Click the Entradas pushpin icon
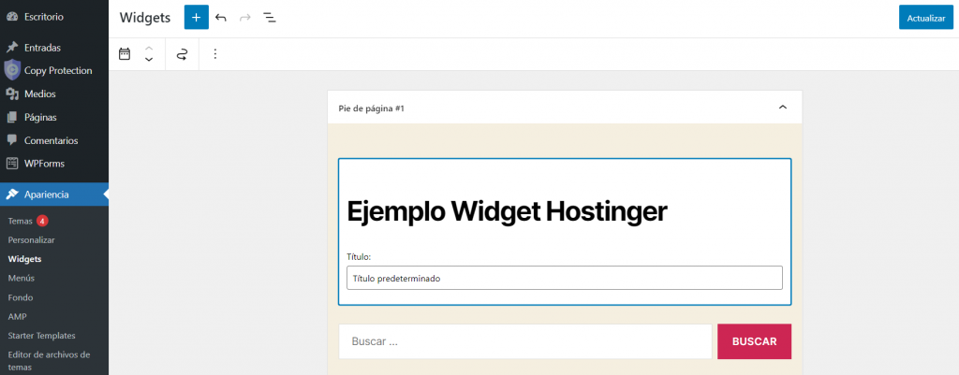The width and height of the screenshot is (959, 375). [12, 48]
